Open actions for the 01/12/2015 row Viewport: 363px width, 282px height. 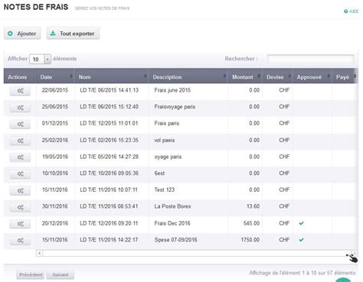[20, 124]
